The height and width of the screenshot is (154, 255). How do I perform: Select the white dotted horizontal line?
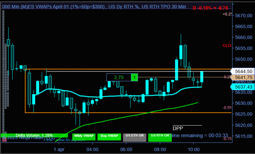tap(138, 72)
